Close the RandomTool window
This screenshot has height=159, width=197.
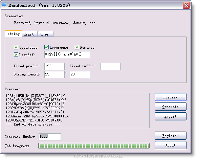[186, 5]
